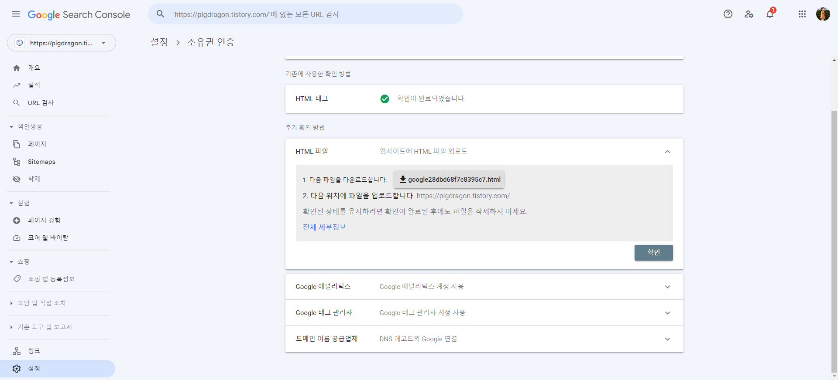Click the scrollbar down arrow
The width and height of the screenshot is (838, 380).
pyautogui.click(x=834, y=376)
